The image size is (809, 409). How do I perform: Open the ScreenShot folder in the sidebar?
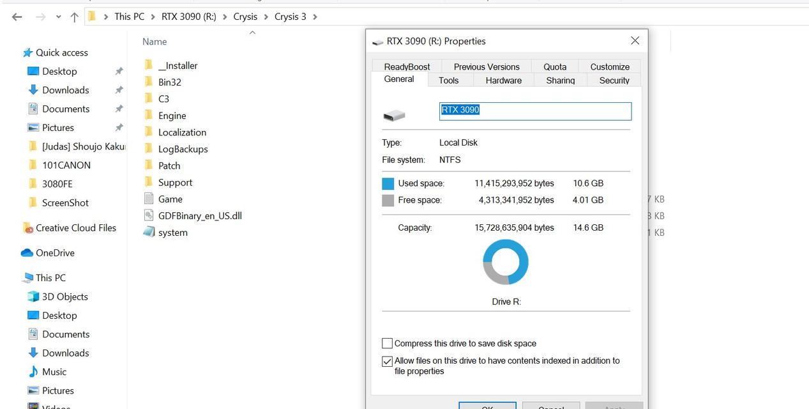pos(65,203)
